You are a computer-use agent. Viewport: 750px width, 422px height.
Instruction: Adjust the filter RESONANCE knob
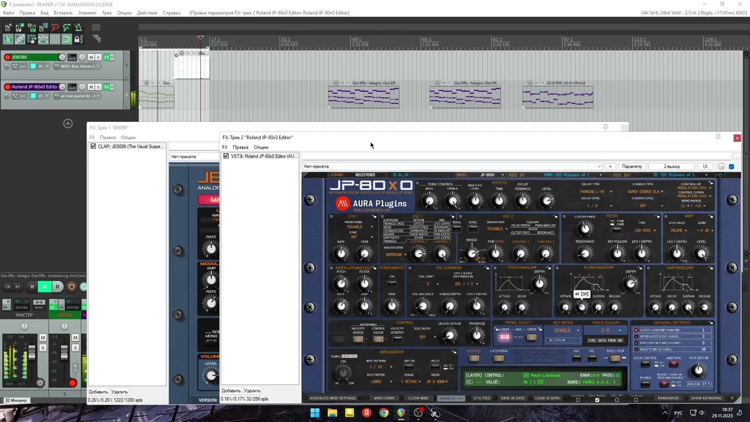585,254
